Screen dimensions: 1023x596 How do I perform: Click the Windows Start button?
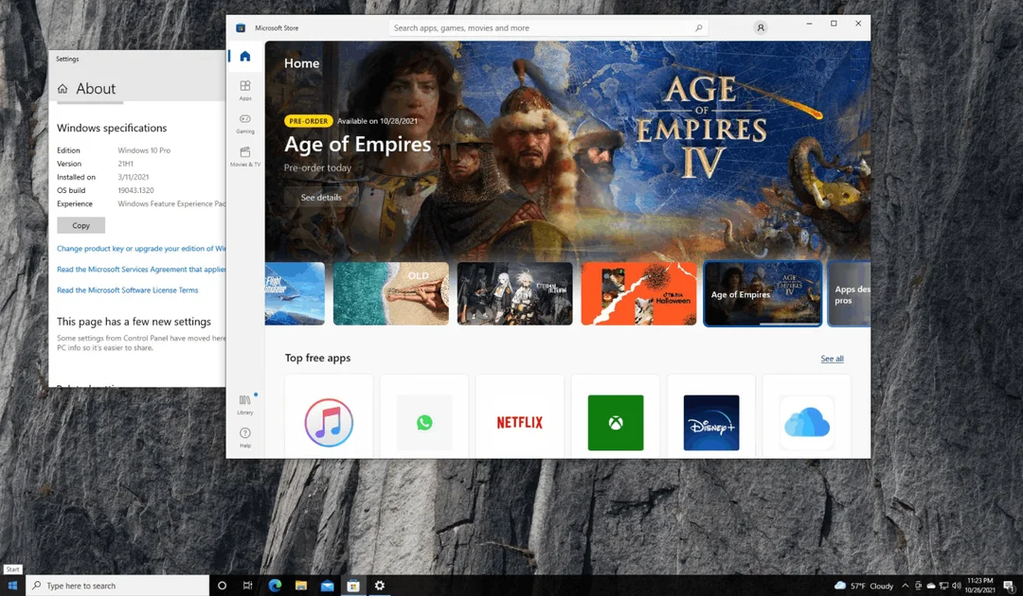pyautogui.click(x=12, y=586)
